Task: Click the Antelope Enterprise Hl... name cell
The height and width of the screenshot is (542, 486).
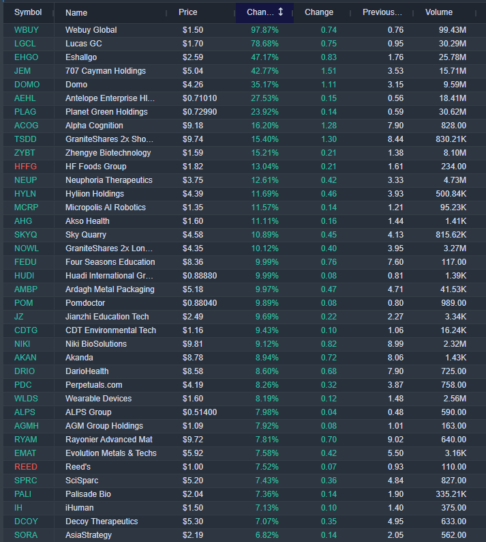Action: tap(110, 98)
